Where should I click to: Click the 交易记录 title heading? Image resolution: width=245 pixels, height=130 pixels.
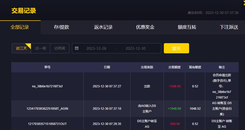click(24, 11)
